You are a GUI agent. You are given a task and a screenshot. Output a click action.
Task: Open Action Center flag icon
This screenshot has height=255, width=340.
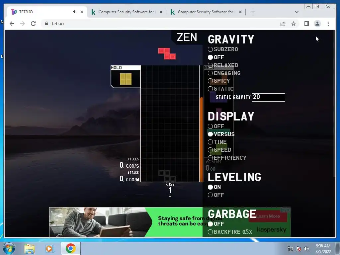[x=298, y=249]
